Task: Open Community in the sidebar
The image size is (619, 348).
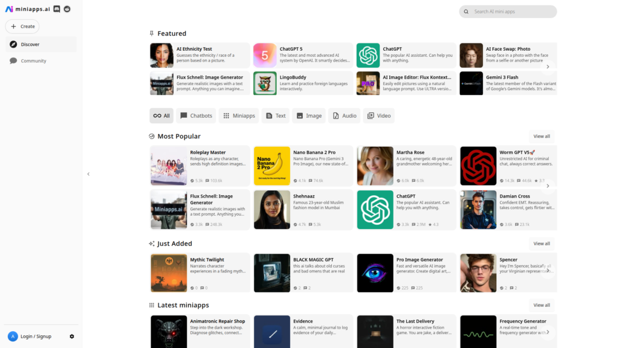Action: point(33,61)
